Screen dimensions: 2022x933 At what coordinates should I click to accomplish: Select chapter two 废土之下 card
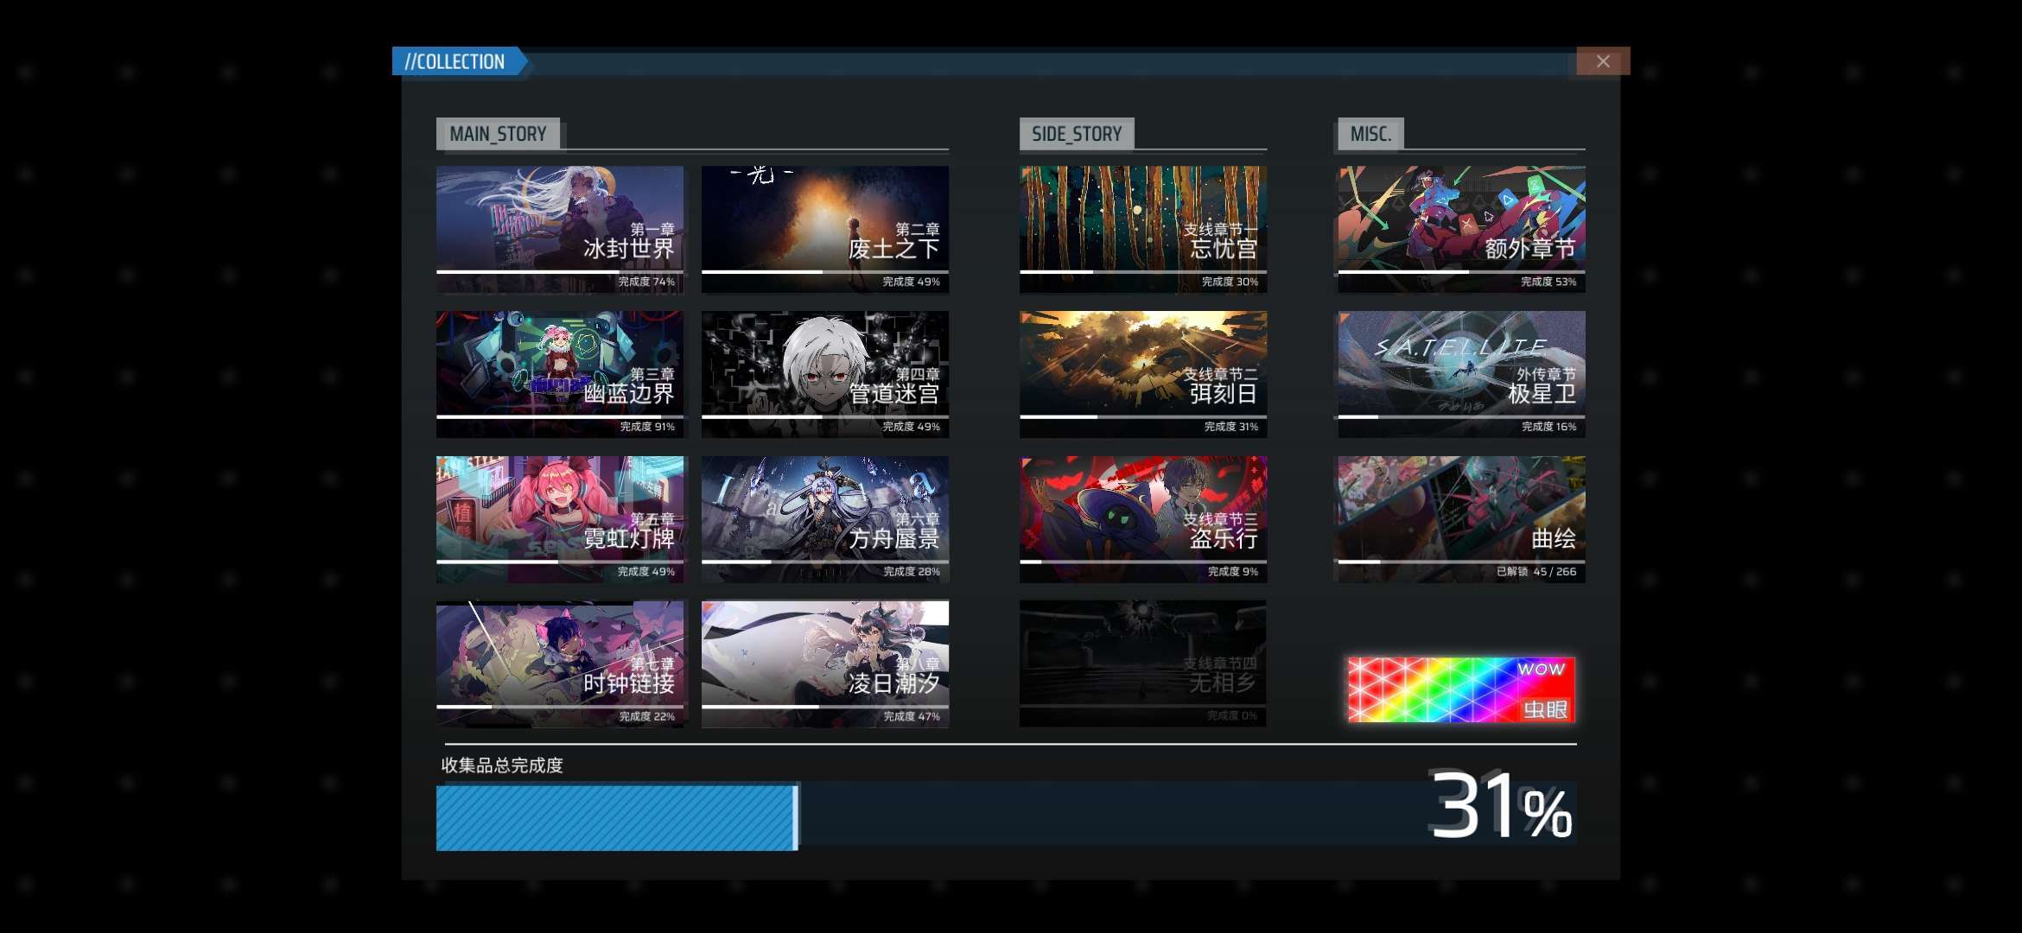(824, 229)
